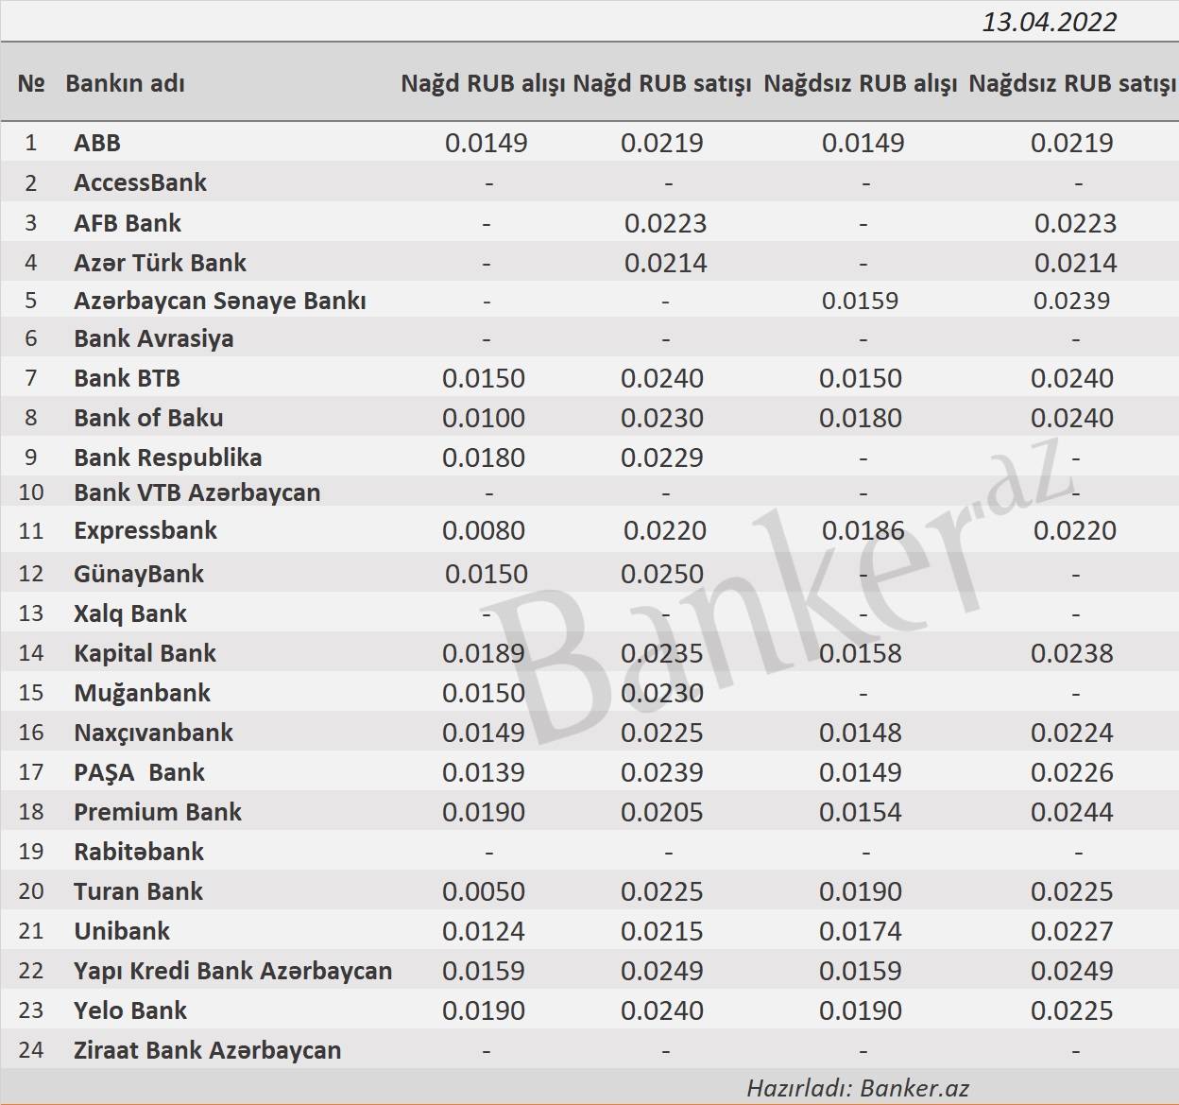Screen dimensions: 1179x1105
Task: Select the Bank BTB name
Action: coord(127,378)
